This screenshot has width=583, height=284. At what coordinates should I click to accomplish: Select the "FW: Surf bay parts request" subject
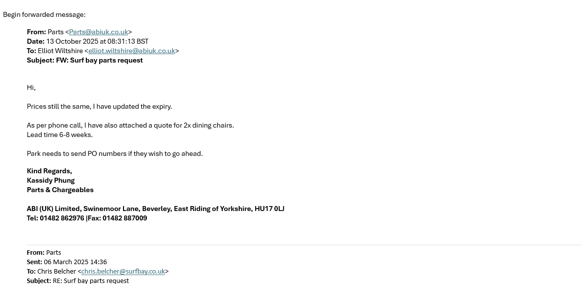(x=99, y=60)
